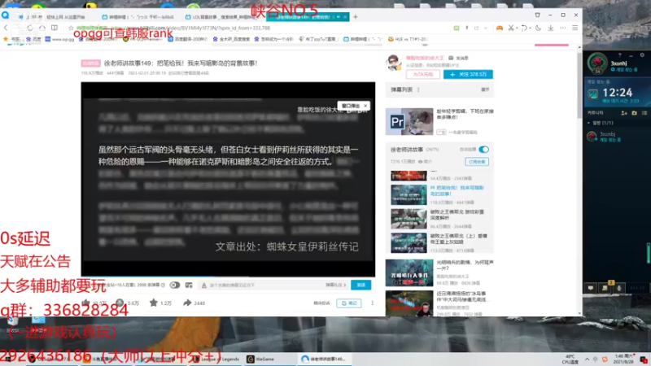The image size is (651, 366).
Task: Toggle the autoplay switch in playlist
Action: [483, 150]
